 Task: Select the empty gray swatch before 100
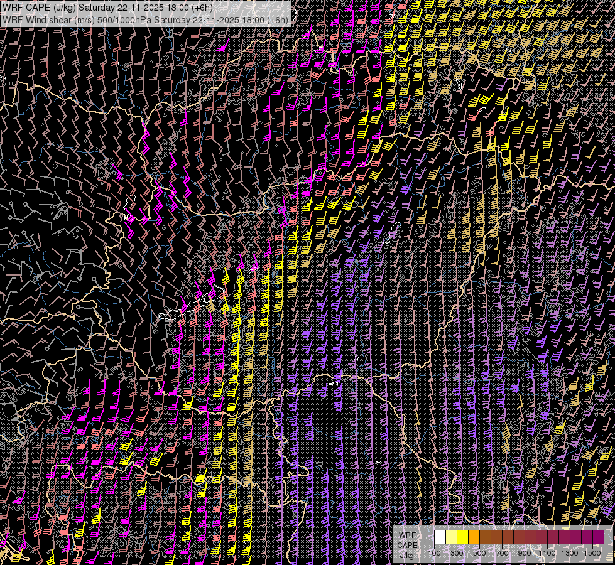pos(429,537)
